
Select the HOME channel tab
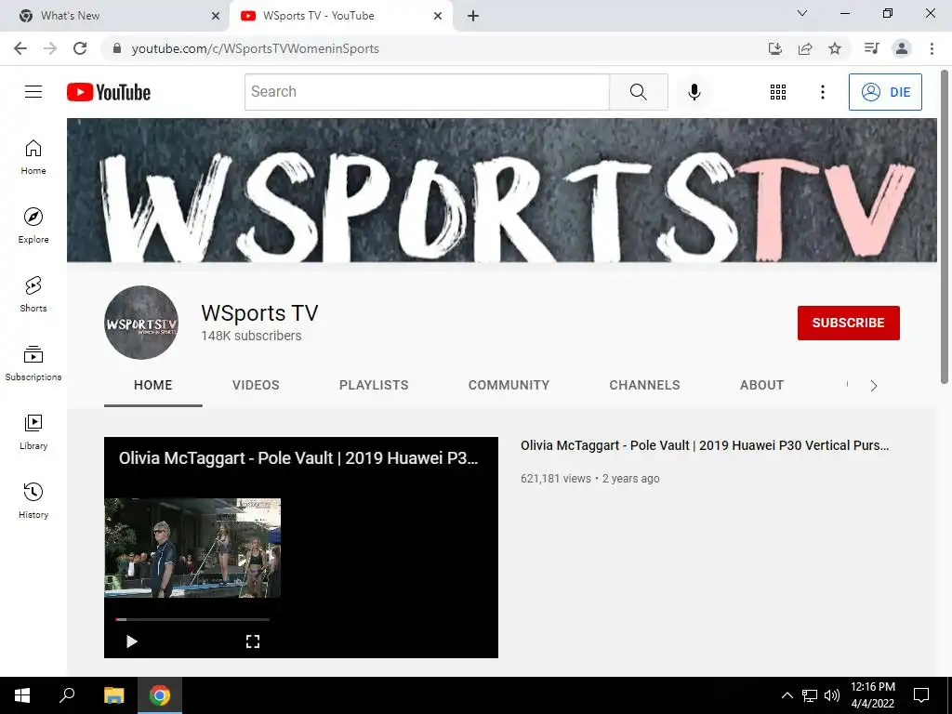(153, 385)
